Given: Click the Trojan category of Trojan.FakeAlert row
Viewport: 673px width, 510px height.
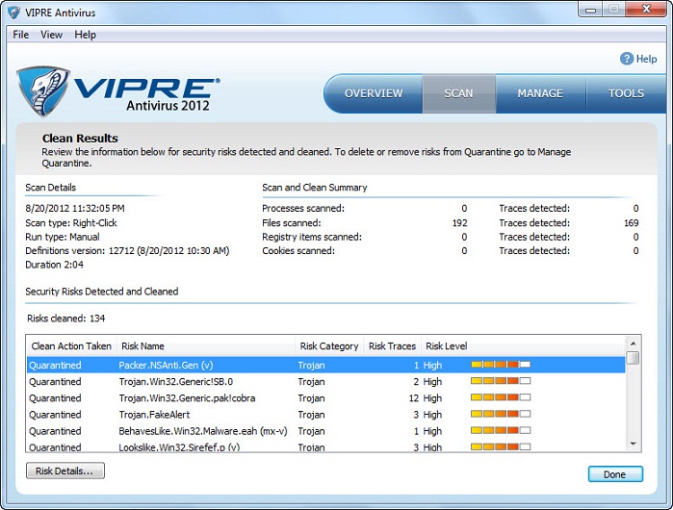Looking at the screenshot, I should (x=311, y=415).
